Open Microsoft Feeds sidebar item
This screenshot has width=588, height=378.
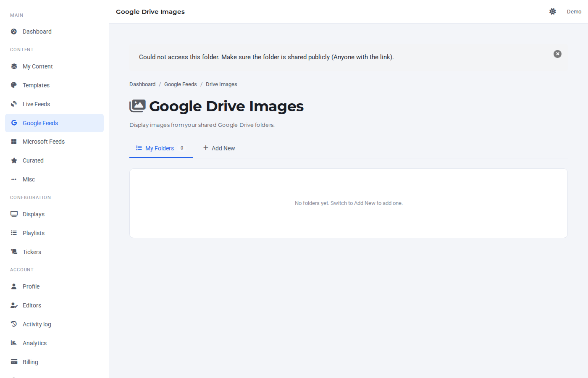(54, 142)
